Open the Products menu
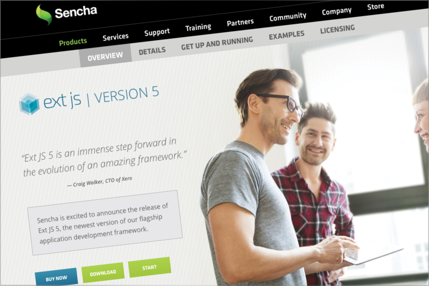Screen dimensions: 429x286 pyautogui.click(x=73, y=42)
